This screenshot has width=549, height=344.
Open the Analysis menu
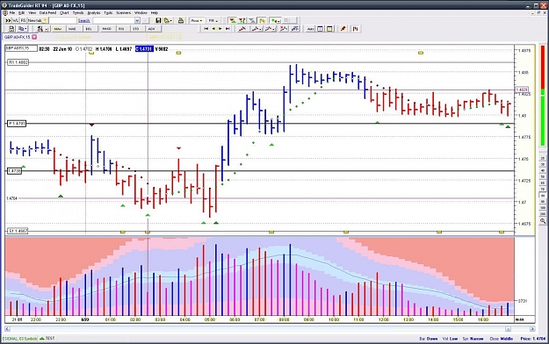point(94,12)
